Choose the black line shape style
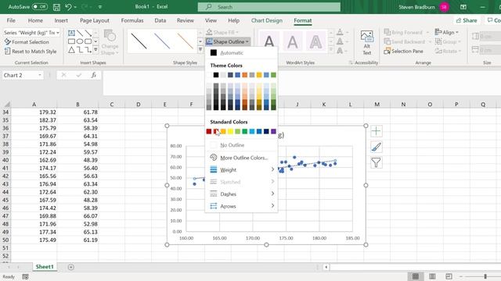 coord(139,41)
